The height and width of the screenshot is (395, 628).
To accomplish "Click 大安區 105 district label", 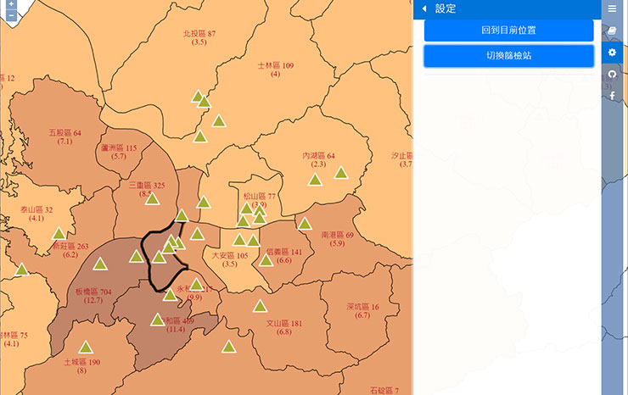I will pos(230,256).
